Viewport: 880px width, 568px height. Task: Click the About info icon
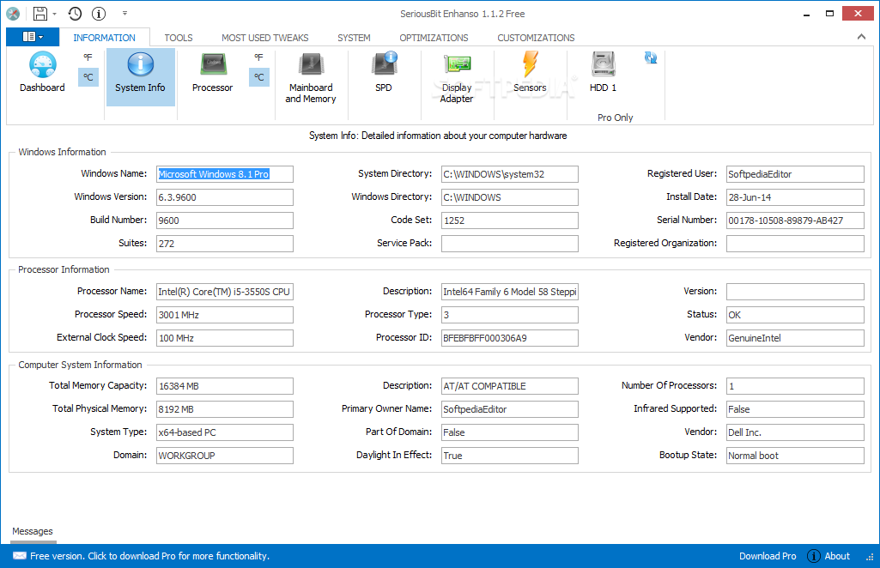pos(814,556)
